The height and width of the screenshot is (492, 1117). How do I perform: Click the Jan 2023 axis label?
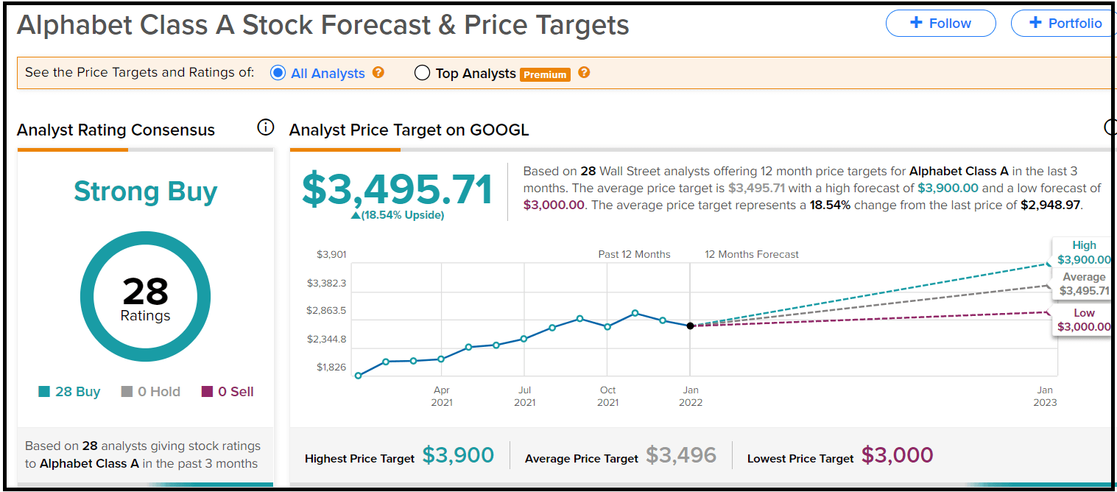click(1045, 396)
